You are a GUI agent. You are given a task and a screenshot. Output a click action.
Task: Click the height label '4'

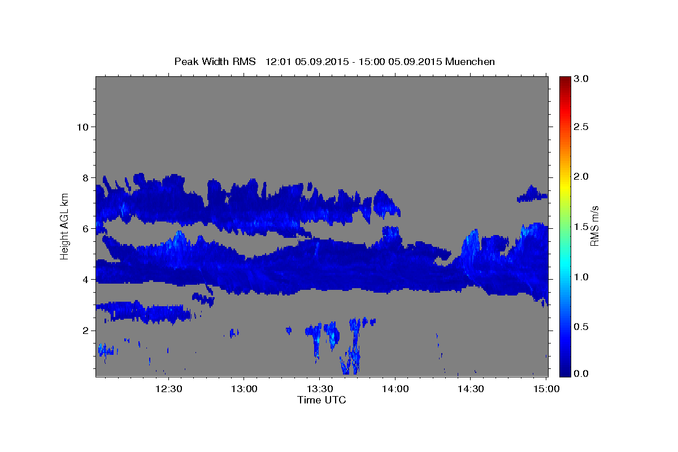tap(84, 279)
